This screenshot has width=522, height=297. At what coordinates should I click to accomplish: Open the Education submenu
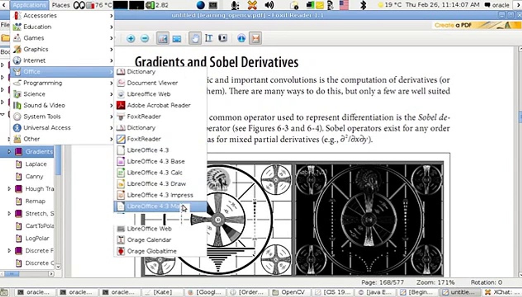pos(62,27)
